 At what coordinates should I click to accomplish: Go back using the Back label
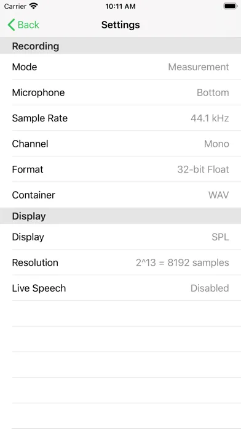(x=28, y=25)
